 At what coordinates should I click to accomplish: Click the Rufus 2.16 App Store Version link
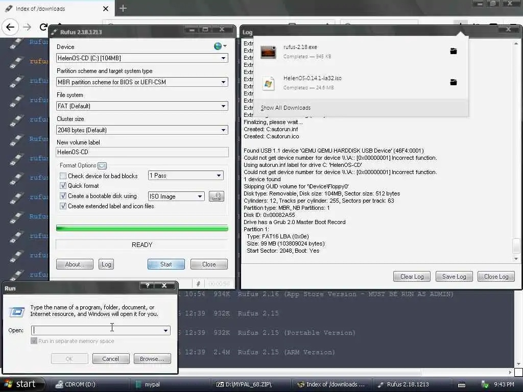click(x=346, y=294)
